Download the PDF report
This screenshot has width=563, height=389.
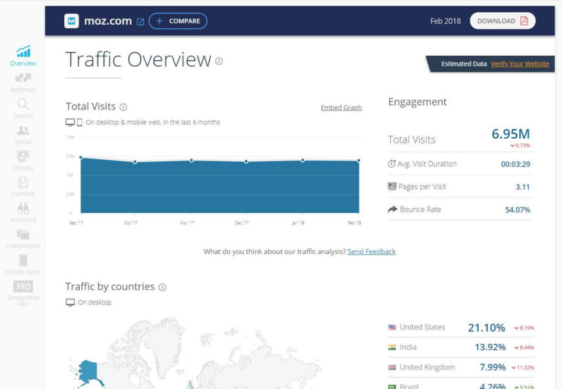pos(502,20)
